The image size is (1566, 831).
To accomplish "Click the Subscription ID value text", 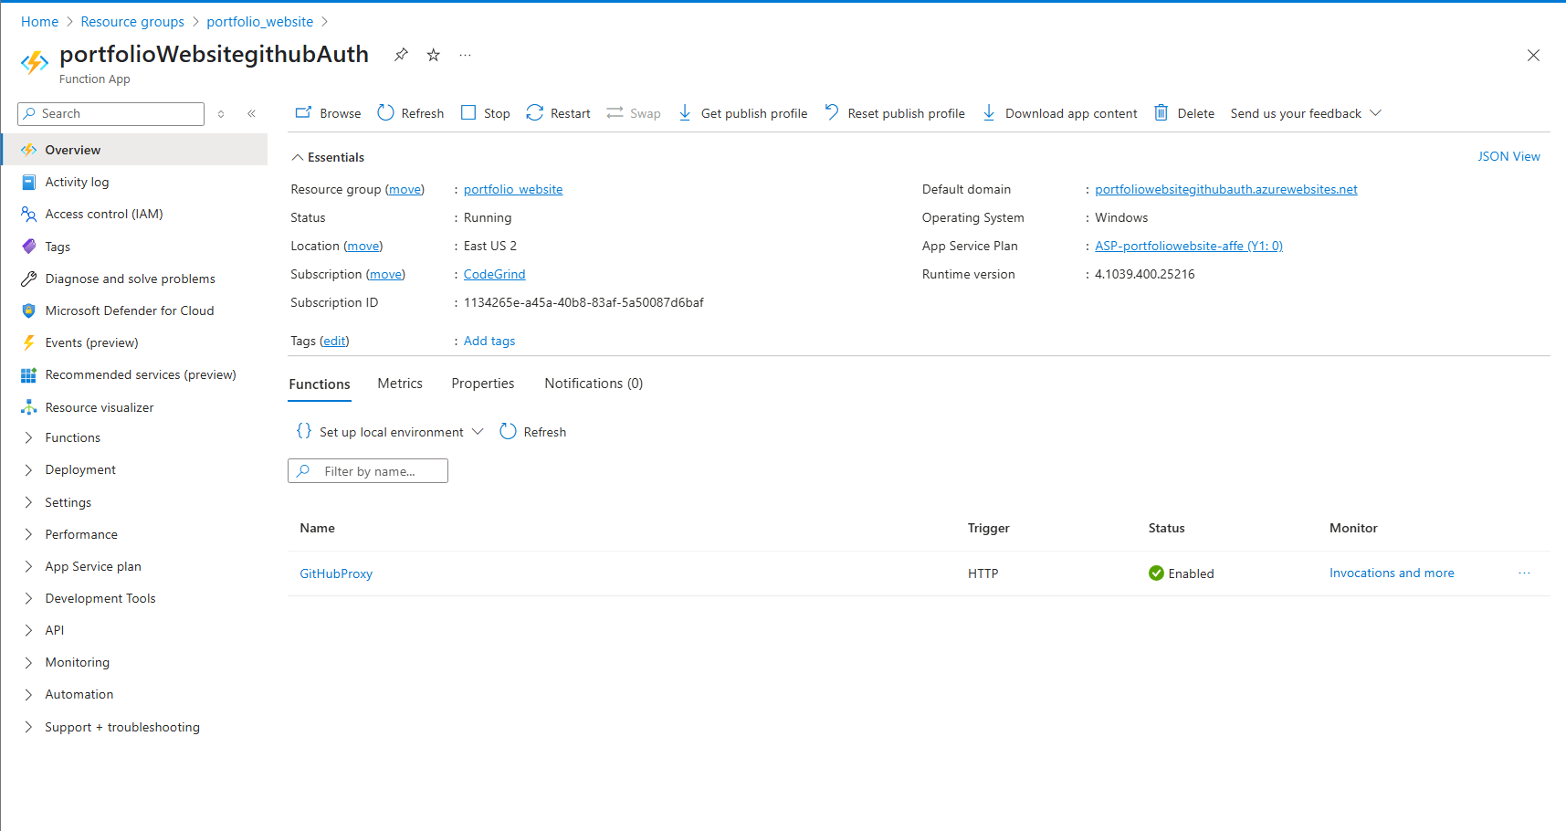I will pos(583,302).
